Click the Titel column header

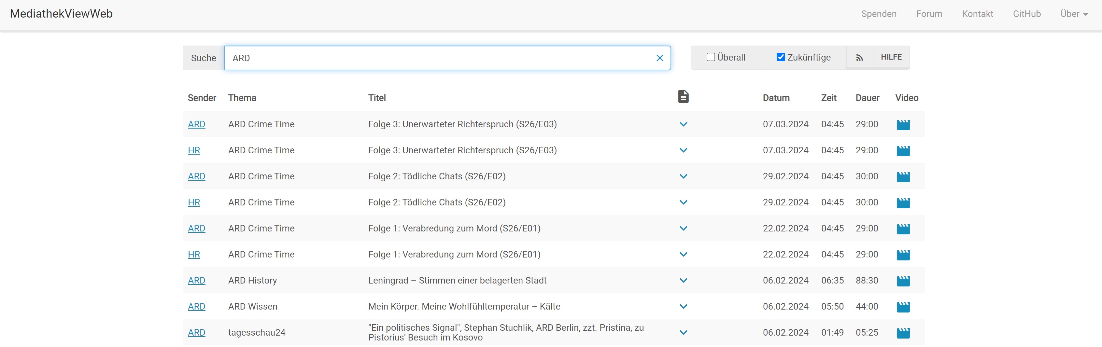(377, 98)
